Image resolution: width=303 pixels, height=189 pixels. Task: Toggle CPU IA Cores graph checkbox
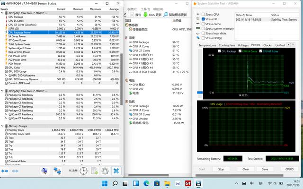(240, 51)
